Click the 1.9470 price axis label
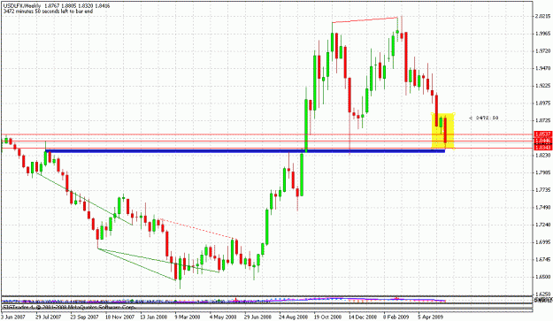This screenshot has height=321, width=553. click(542, 68)
